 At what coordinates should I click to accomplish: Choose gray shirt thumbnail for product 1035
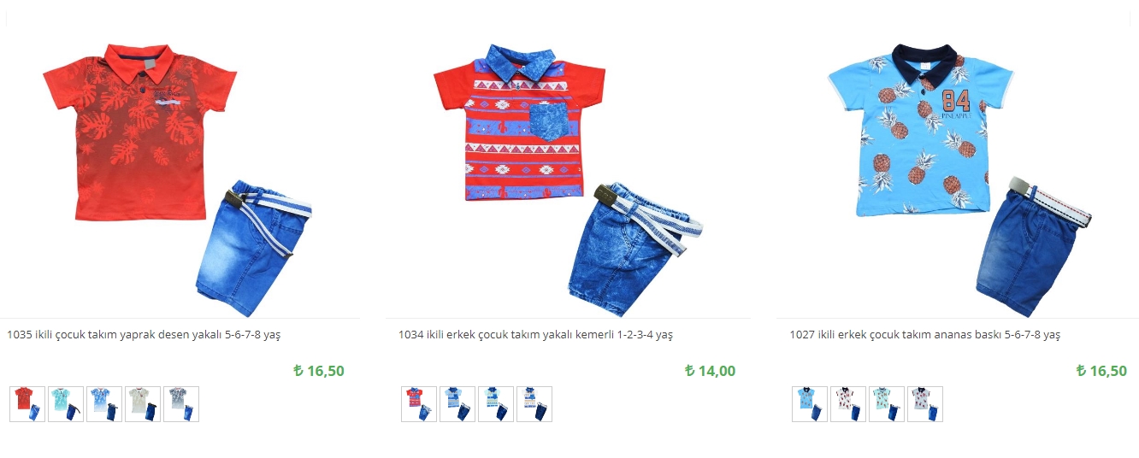[x=181, y=404]
